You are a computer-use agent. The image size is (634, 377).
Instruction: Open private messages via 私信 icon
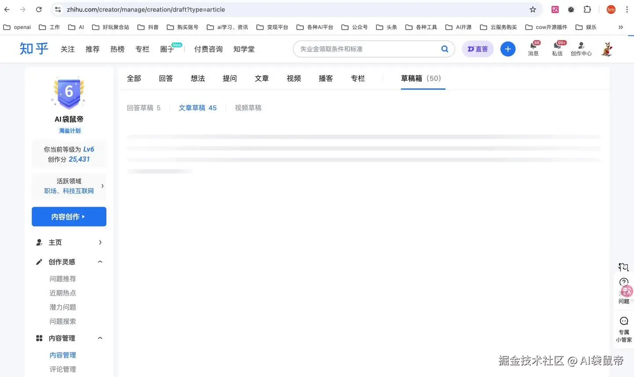(557, 46)
